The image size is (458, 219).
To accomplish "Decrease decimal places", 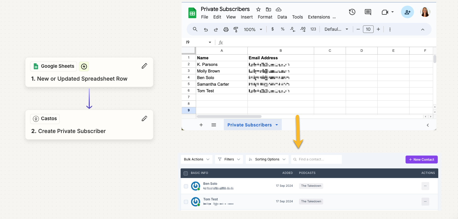I will pyautogui.click(x=292, y=29).
